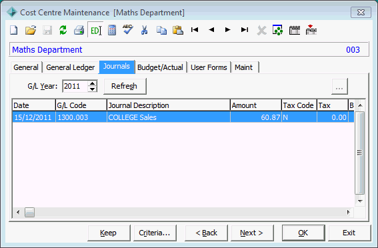Image resolution: width=378 pixels, height=248 pixels.
Task: Open the calculator icon
Action: (x=112, y=31)
